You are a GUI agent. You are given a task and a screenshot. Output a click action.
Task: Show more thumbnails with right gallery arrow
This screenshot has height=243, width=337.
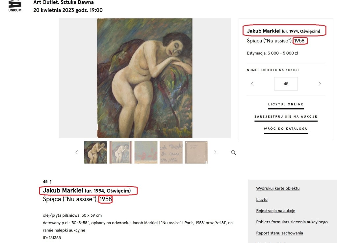pyautogui.click(x=215, y=152)
